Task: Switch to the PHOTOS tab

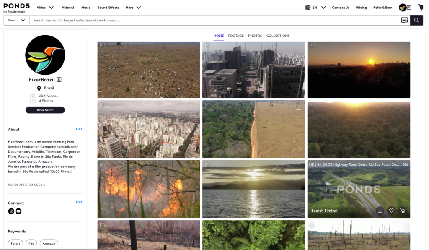Action: point(255,36)
